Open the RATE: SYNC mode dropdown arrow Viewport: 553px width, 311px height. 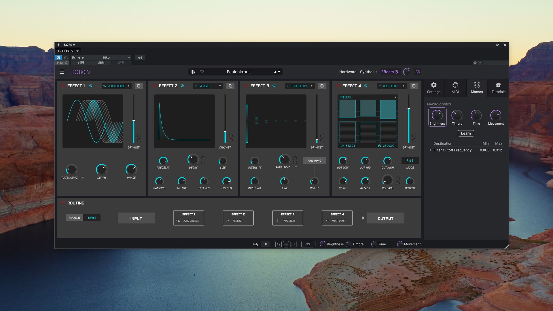[296, 167]
